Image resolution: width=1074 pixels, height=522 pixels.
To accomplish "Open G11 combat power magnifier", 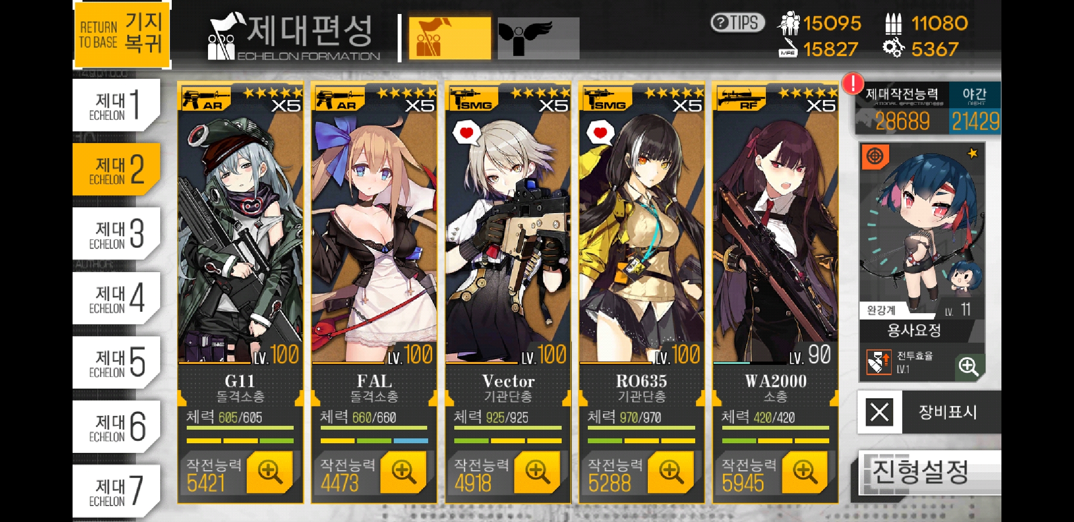I will [x=269, y=472].
